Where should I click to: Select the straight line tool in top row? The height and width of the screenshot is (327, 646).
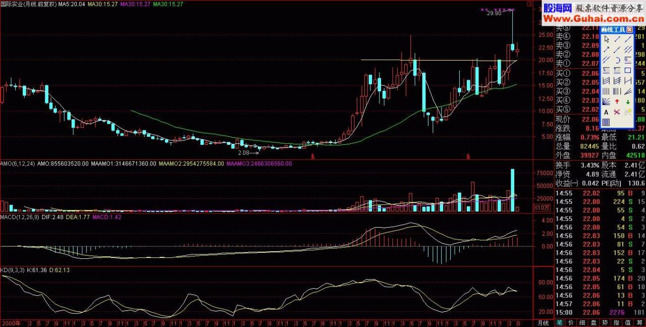[628, 39]
